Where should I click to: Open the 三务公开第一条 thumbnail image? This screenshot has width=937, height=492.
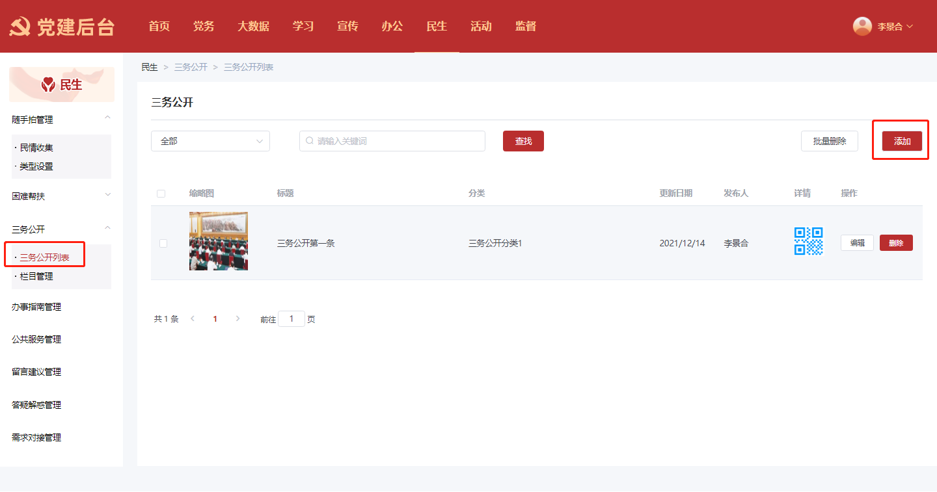click(219, 241)
